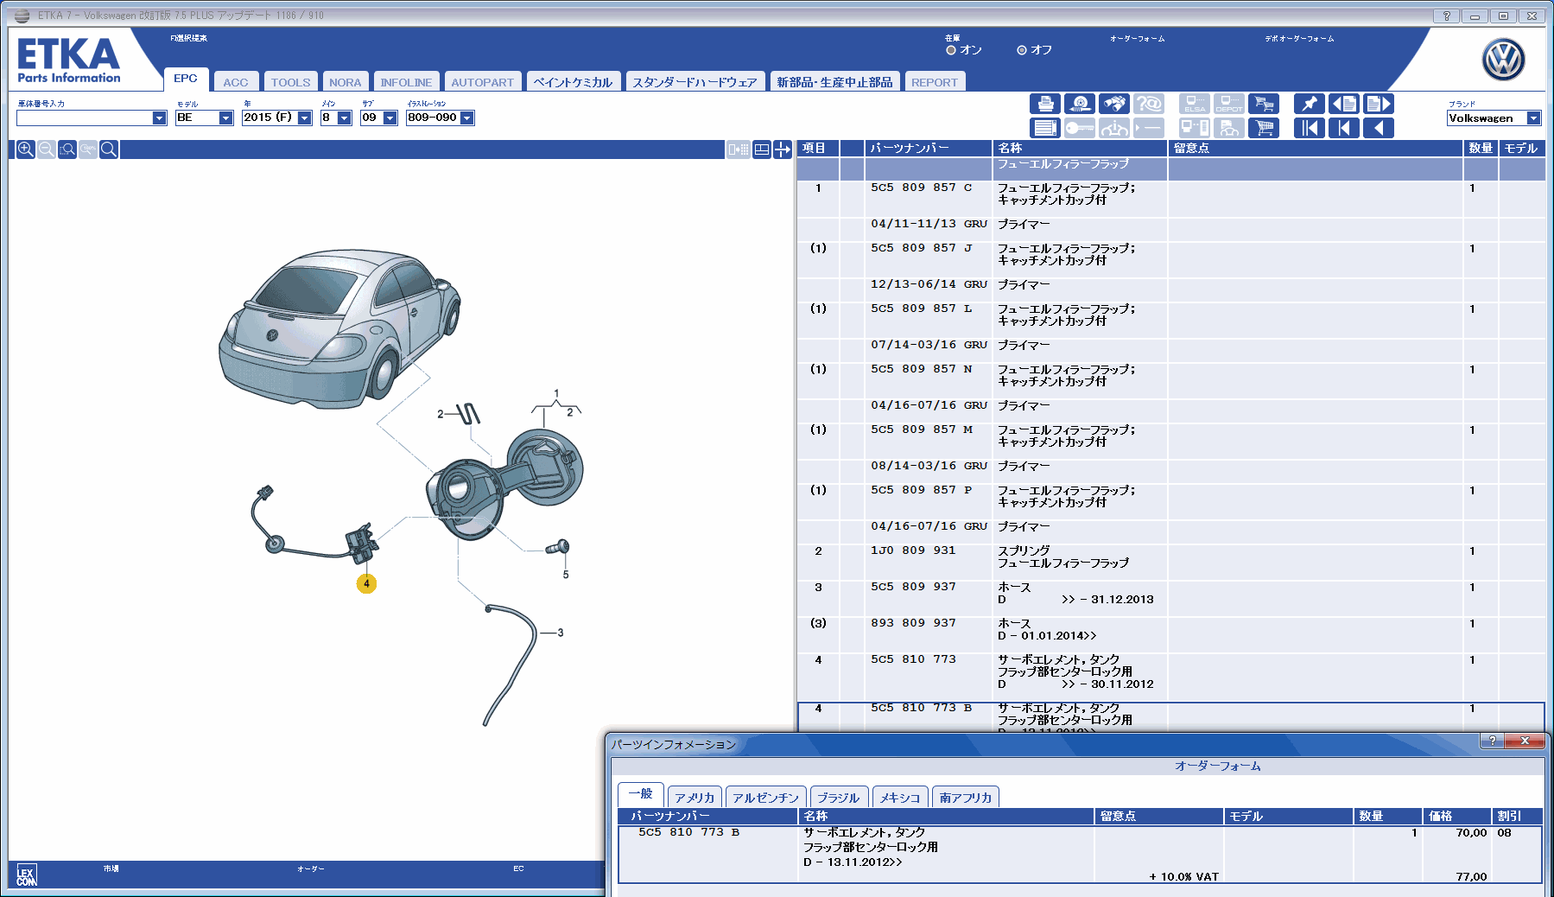Click the binoculars search icon
The height and width of the screenshot is (897, 1554).
[1114, 104]
